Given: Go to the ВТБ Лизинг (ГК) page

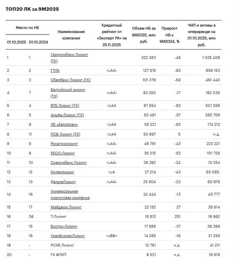Looking at the screenshot, I should point(65,106).
